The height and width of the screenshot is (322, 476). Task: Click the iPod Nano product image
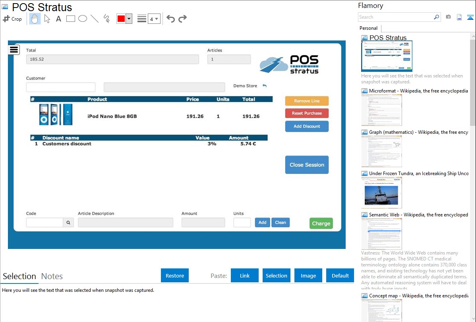pos(56,114)
